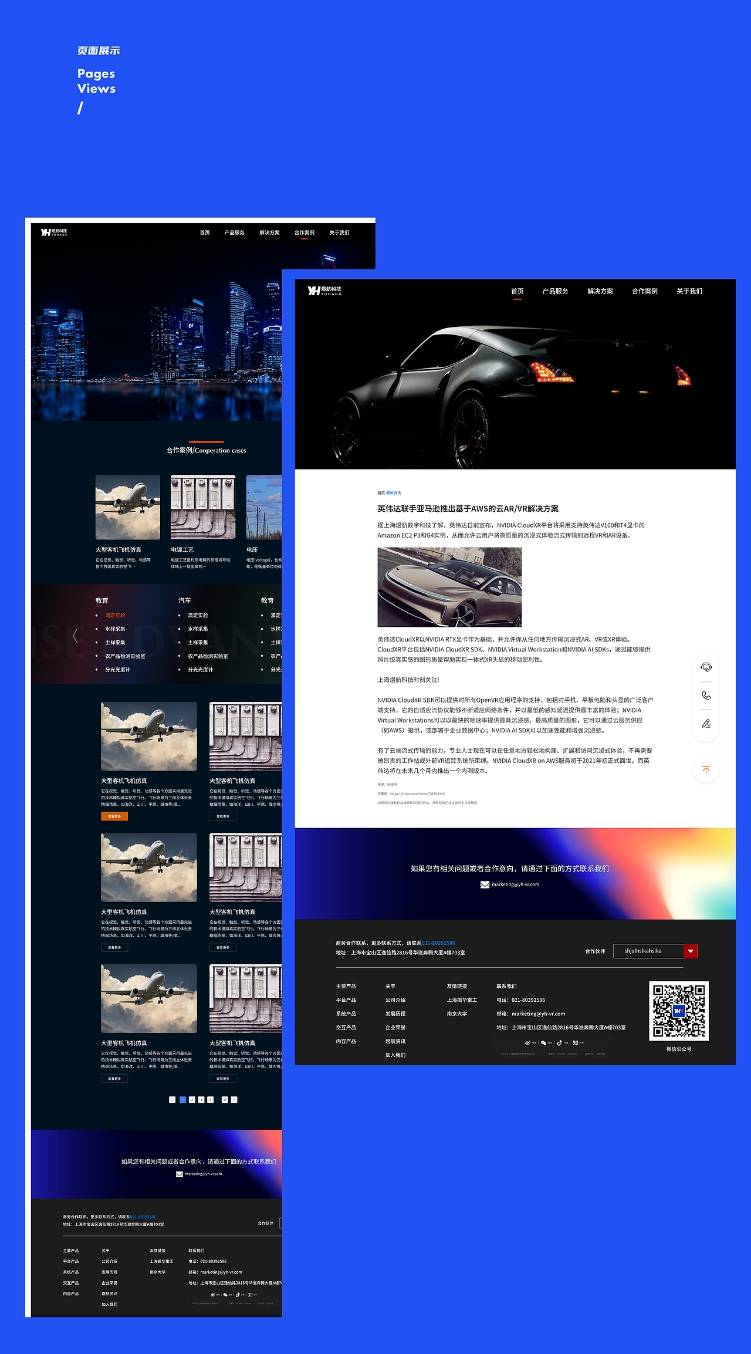Image resolution: width=751 pixels, height=1354 pixels.
Task: Select 解决方案 in the article page navigation
Action: tap(600, 291)
